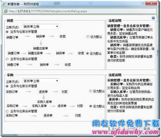161x138 pixels.
Task: Click 付款 in the merged-management purchase flow
Action: coord(78,116)
